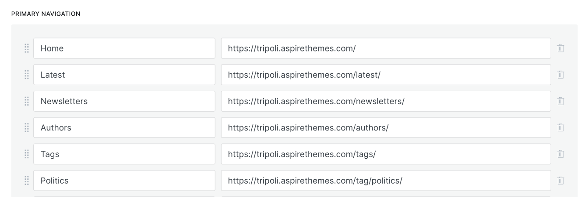This screenshot has width=585, height=205.
Task: Click the Newsletters label input
Action: (124, 101)
